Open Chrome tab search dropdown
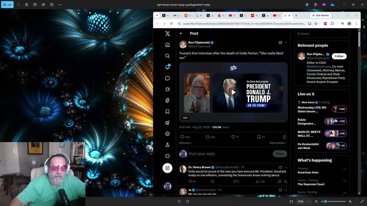This screenshot has height=206, width=367. pyautogui.click(x=157, y=15)
